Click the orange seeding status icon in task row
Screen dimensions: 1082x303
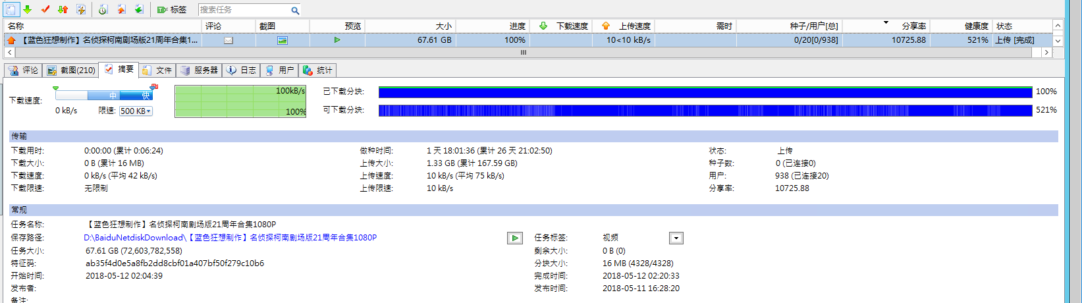tap(11, 40)
